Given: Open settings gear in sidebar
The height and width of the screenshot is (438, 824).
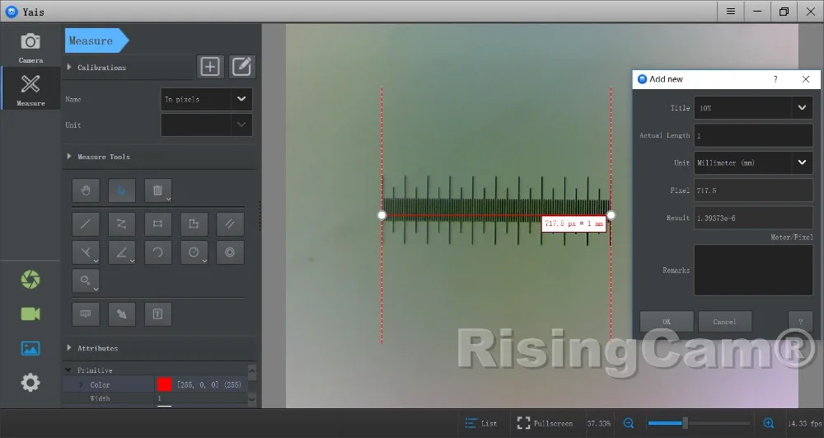Looking at the screenshot, I should (x=30, y=382).
